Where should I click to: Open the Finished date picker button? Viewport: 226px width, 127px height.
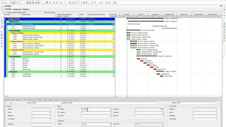click(111, 113)
